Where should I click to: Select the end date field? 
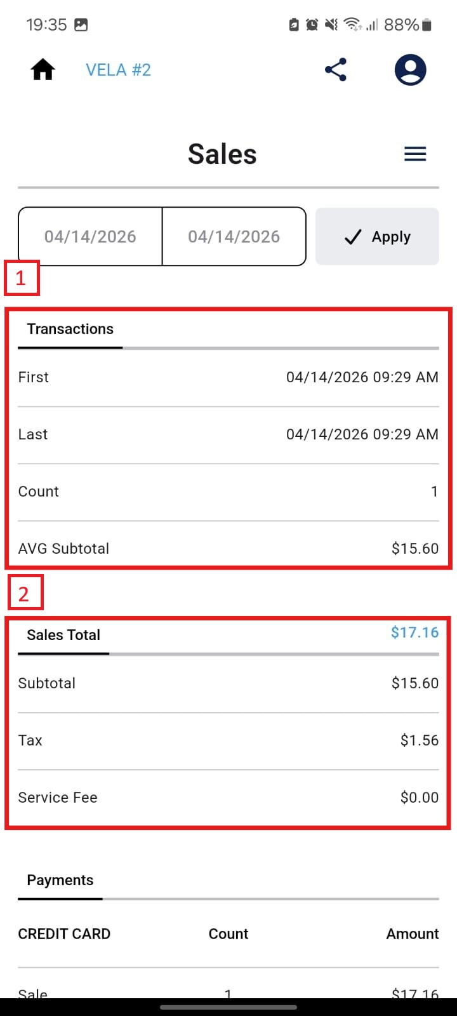234,236
